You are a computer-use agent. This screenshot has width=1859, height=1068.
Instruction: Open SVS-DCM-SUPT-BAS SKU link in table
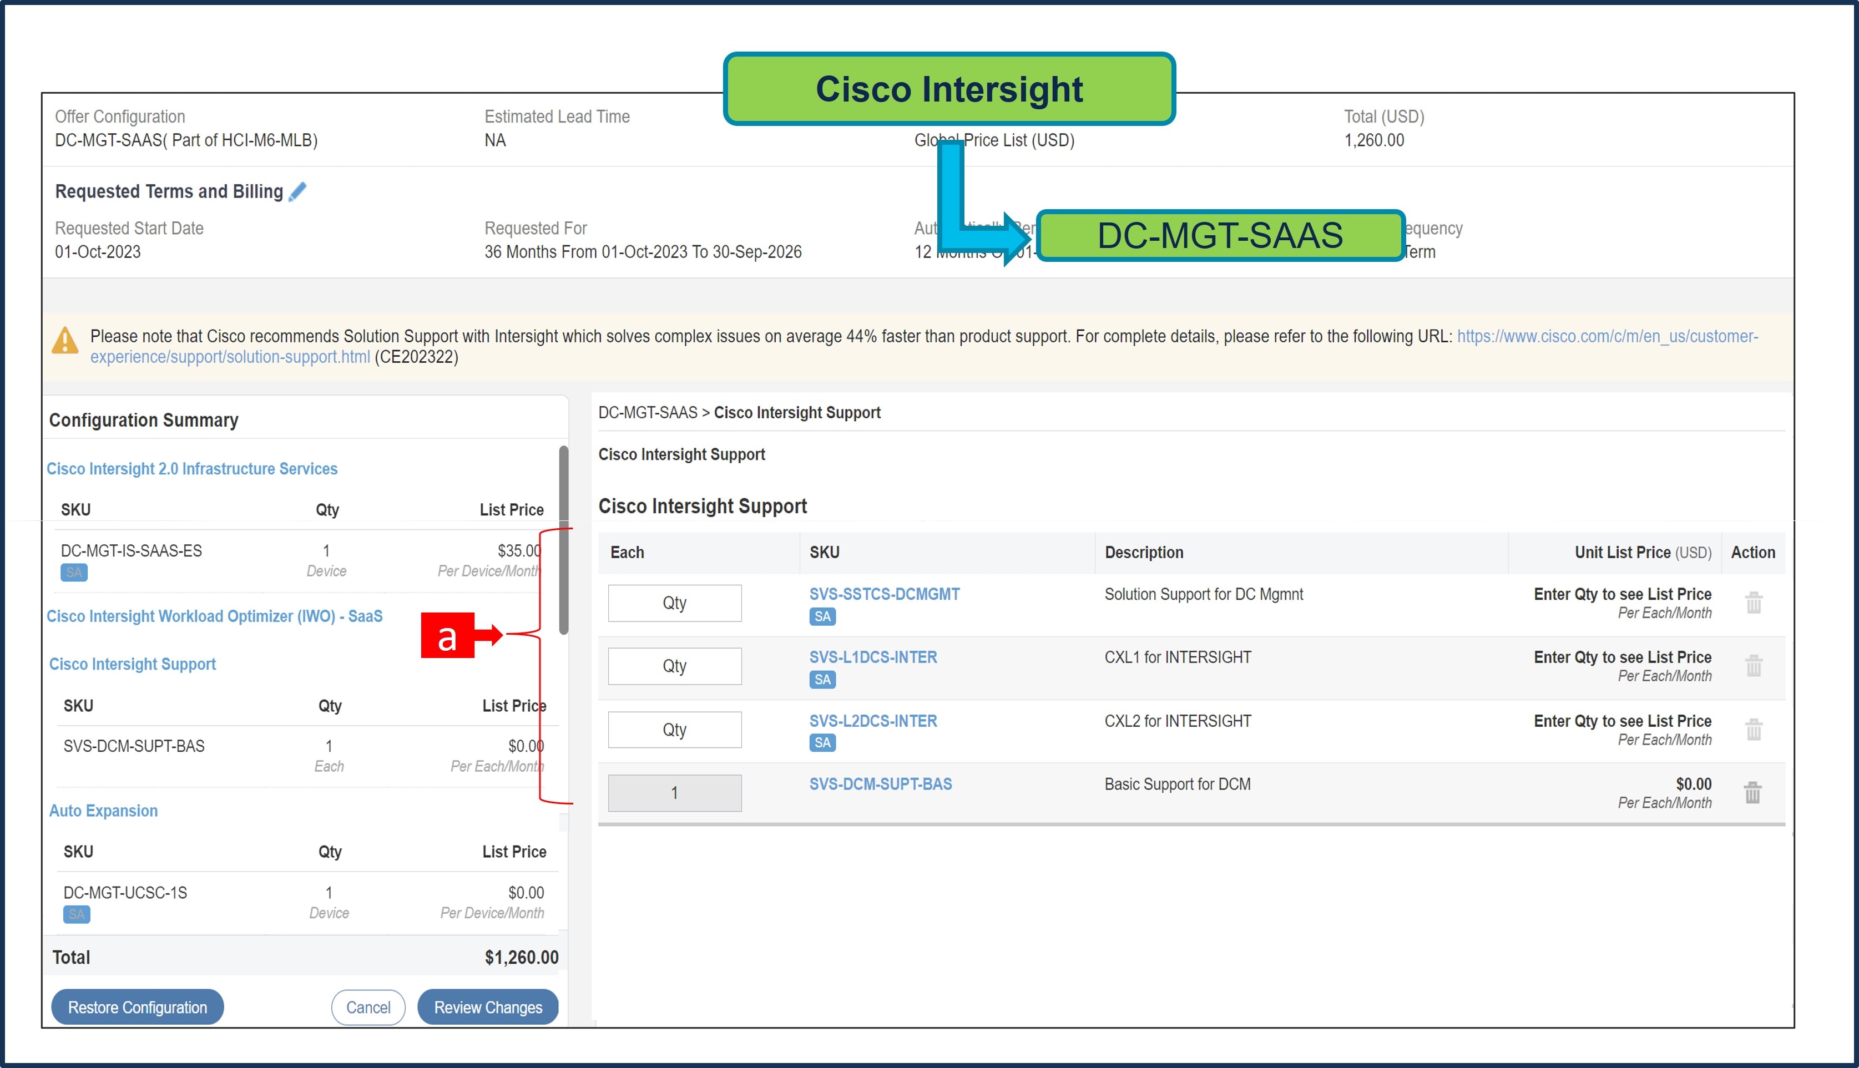[880, 784]
